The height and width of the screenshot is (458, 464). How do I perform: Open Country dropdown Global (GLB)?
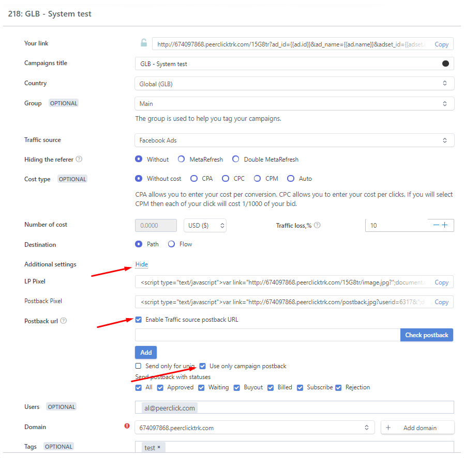pos(294,84)
